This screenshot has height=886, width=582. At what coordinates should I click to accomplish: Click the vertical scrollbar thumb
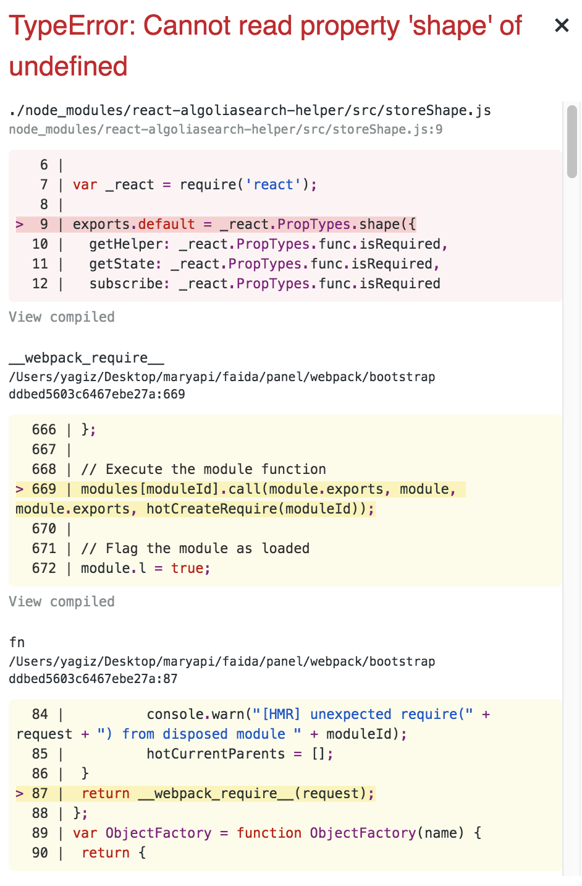[x=572, y=142]
